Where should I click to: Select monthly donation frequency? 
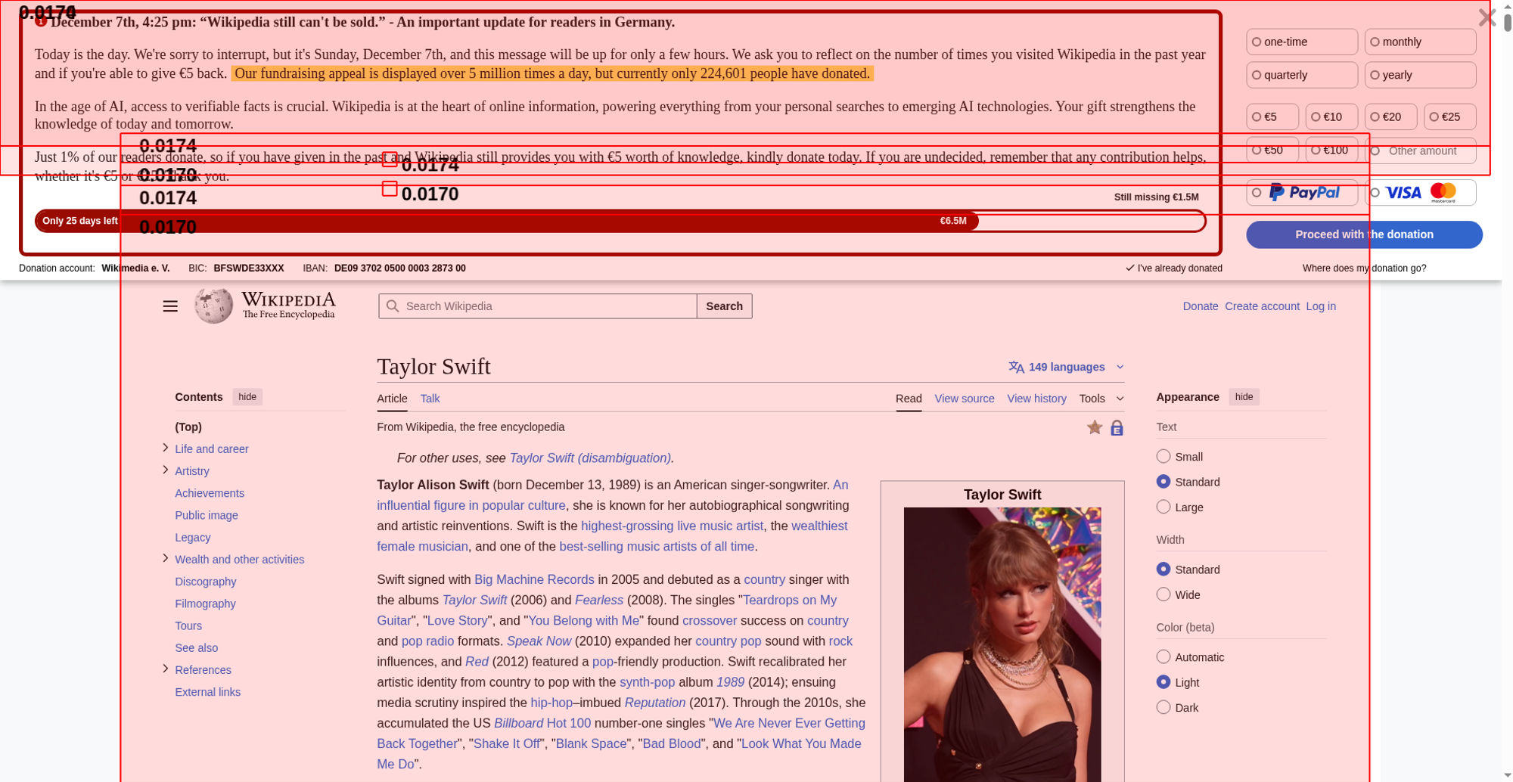1419,42
